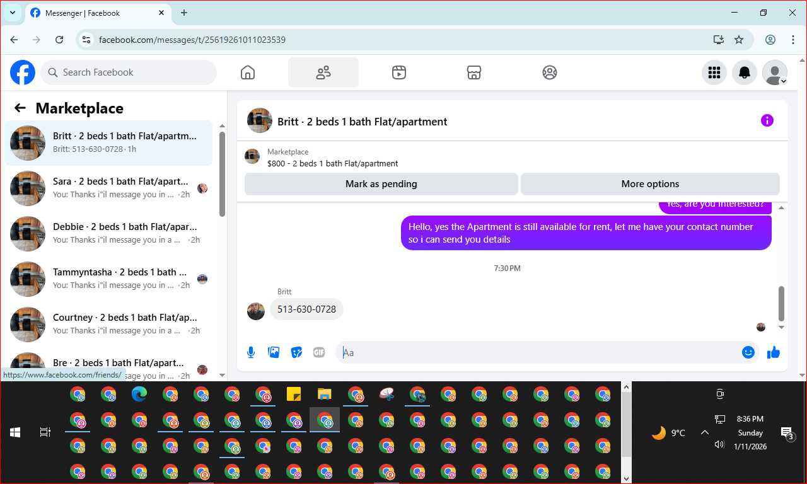This screenshot has width=807, height=484.
Task: Open Microsoft Edge from the taskbar
Action: pyautogui.click(x=139, y=395)
